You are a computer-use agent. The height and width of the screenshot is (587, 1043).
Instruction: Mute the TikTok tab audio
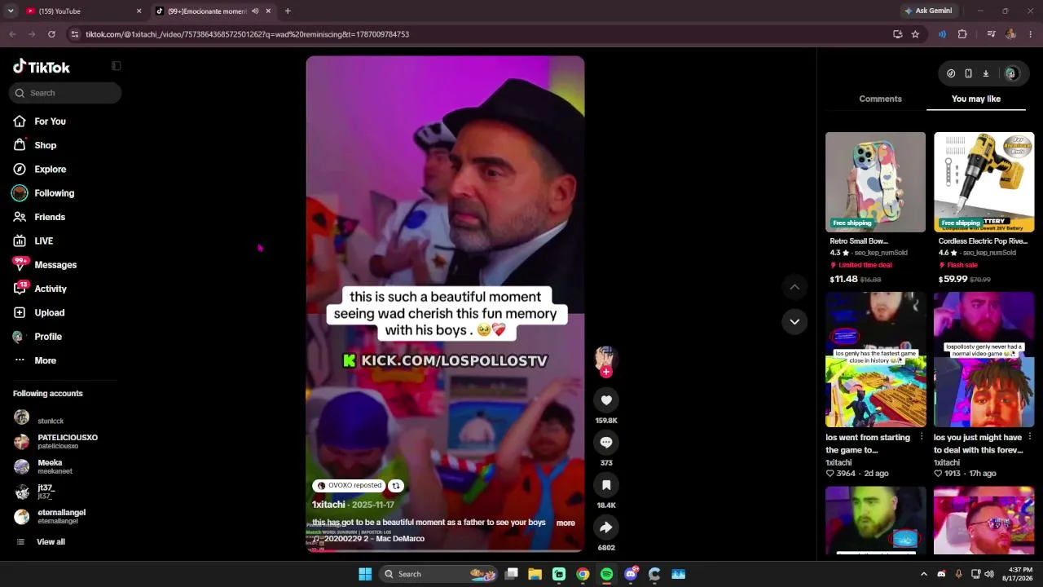coord(255,11)
